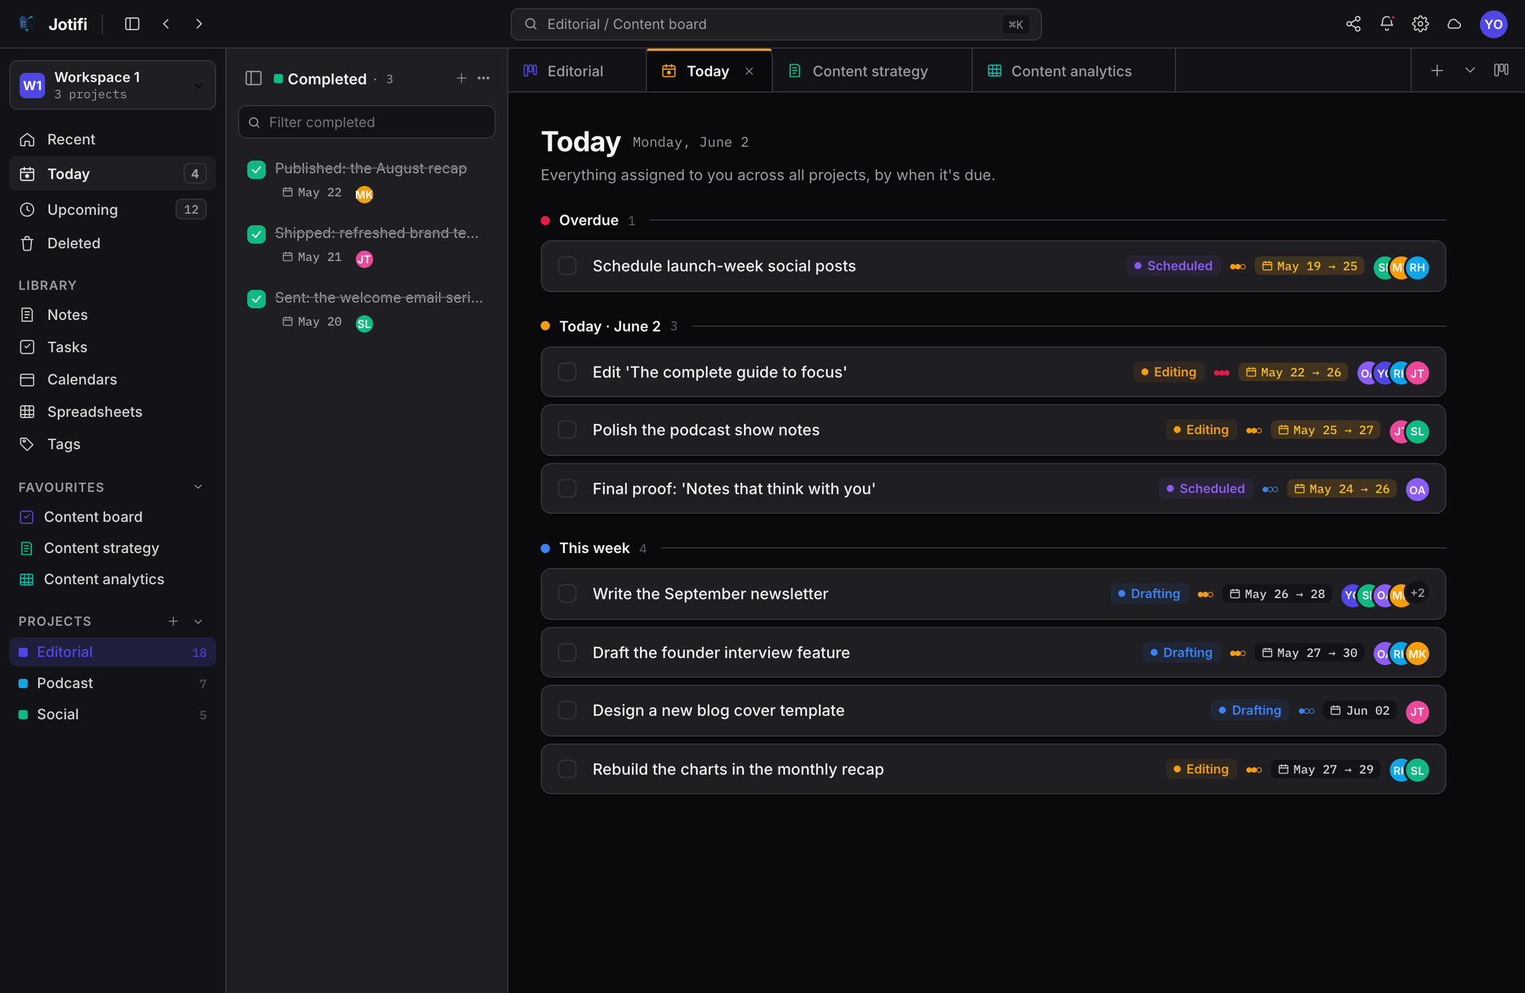This screenshot has width=1525, height=993.
Task: Toggle the main sidebar icon in top bar
Action: click(132, 23)
